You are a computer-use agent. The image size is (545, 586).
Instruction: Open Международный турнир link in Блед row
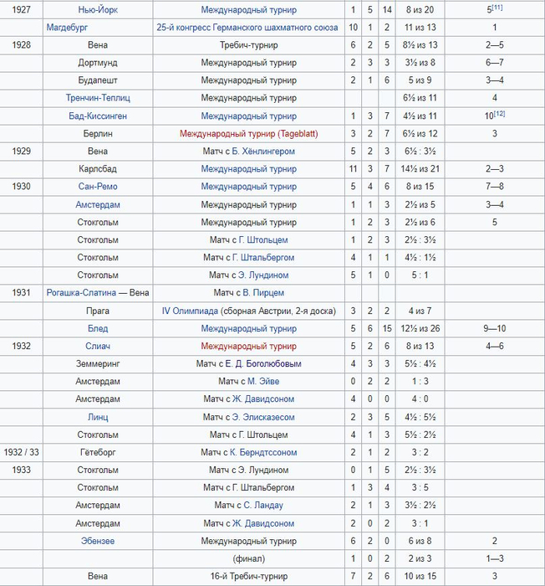248,328
